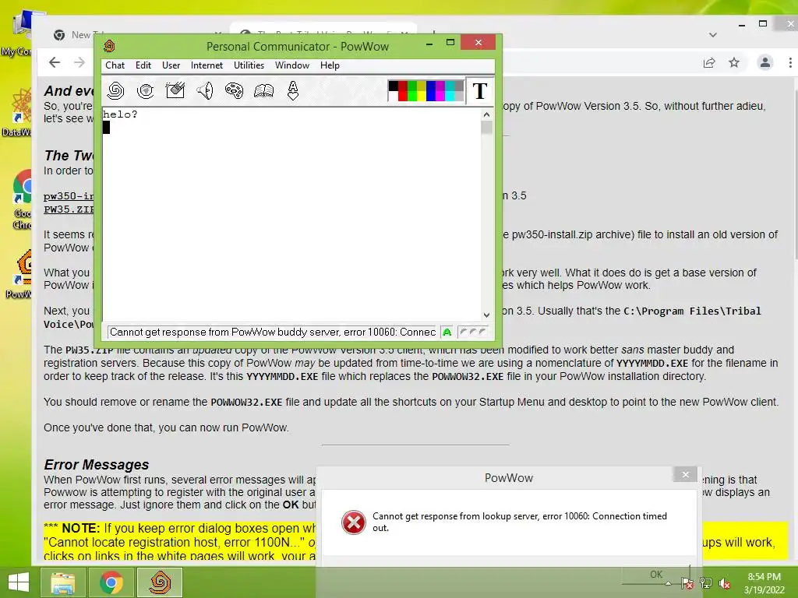The image size is (798, 598).
Task: Click the lookup server error message text
Action: (x=520, y=522)
